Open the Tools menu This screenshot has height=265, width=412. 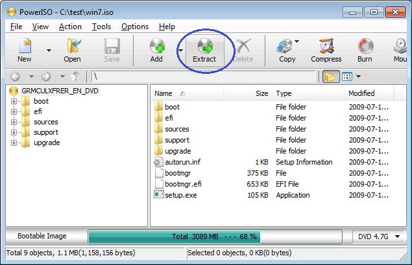[x=101, y=27]
